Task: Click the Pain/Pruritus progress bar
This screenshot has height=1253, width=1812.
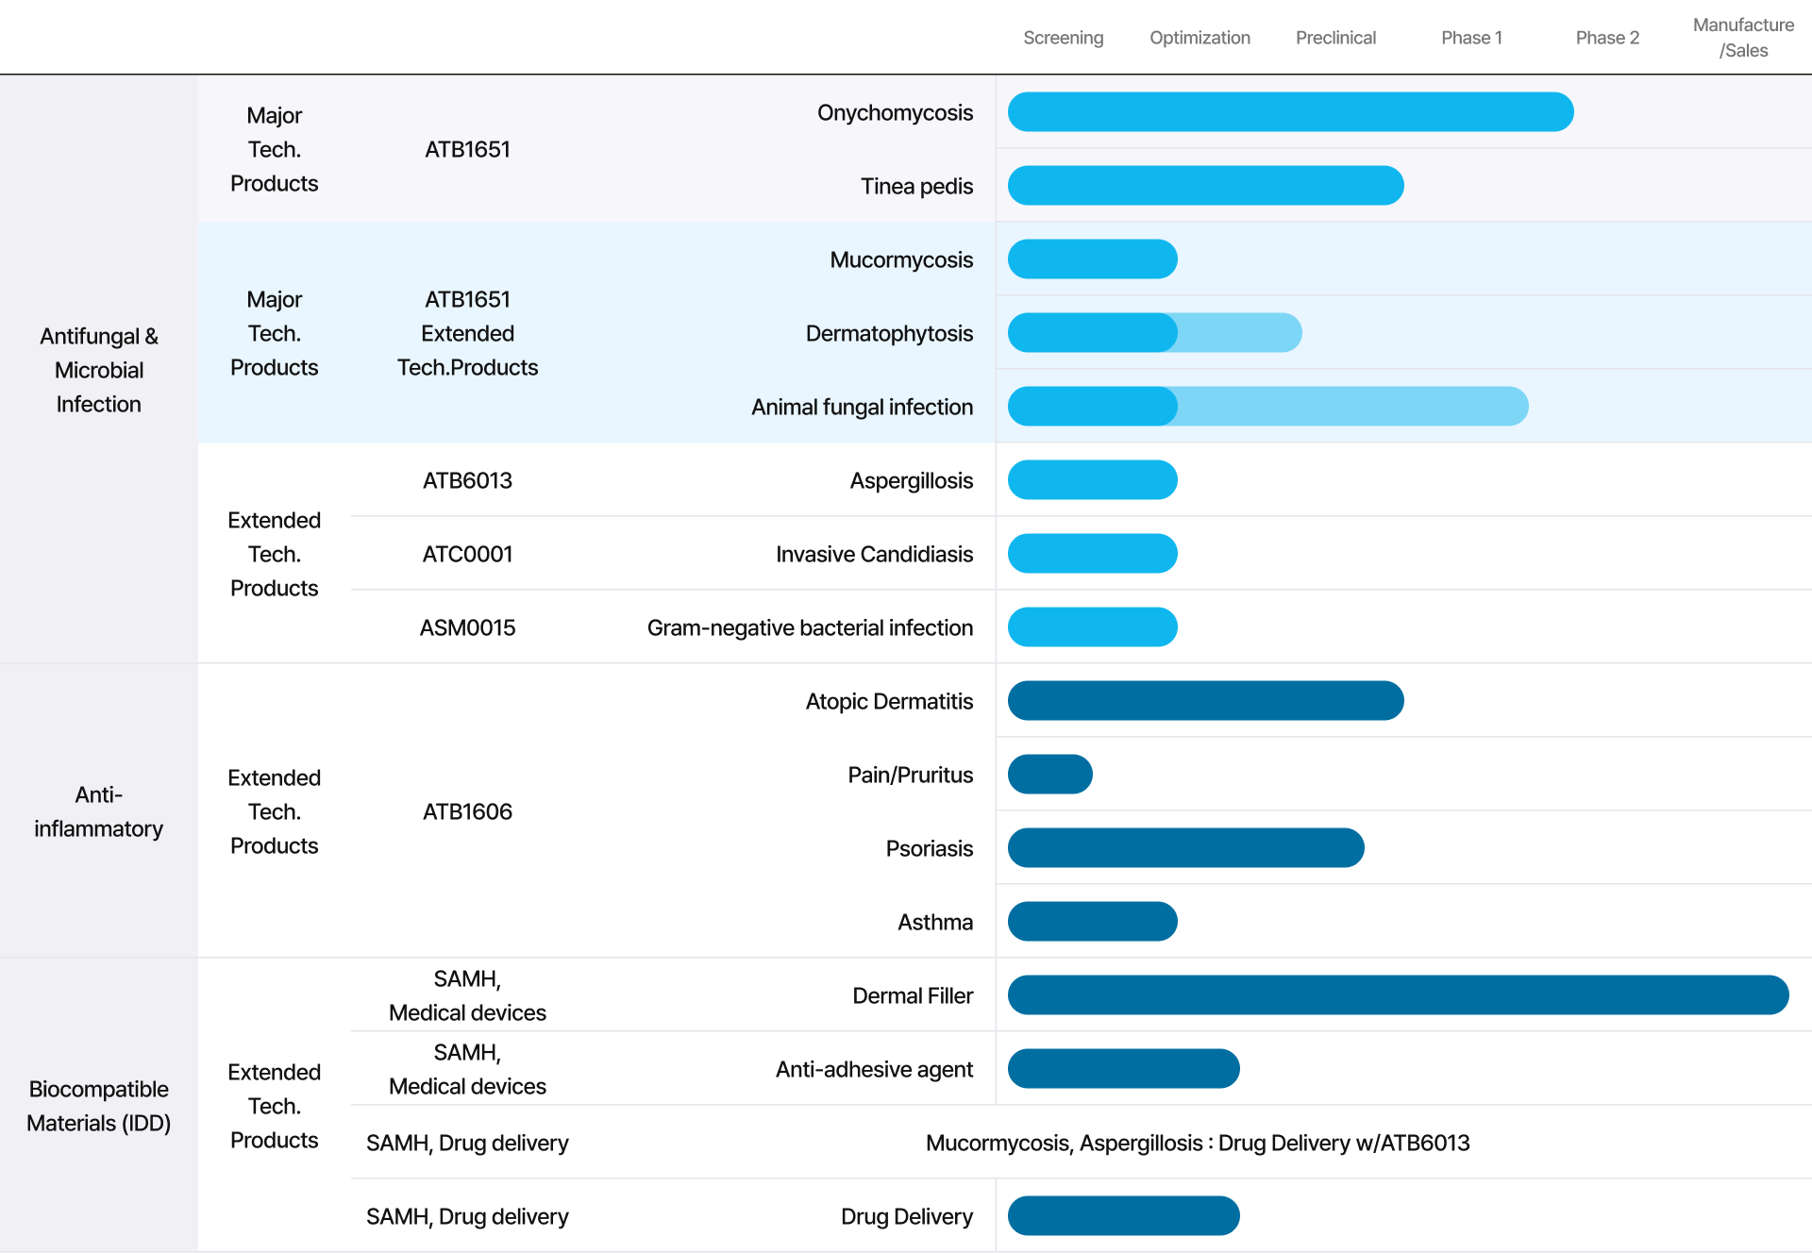Action: pos(1049,775)
